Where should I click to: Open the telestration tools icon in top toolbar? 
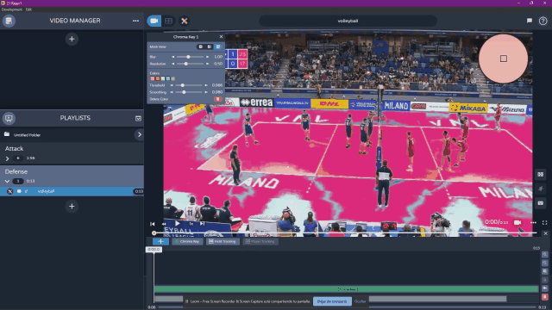point(184,21)
